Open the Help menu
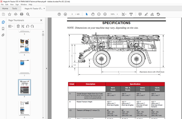The image size is (182, 119). click(31, 4)
